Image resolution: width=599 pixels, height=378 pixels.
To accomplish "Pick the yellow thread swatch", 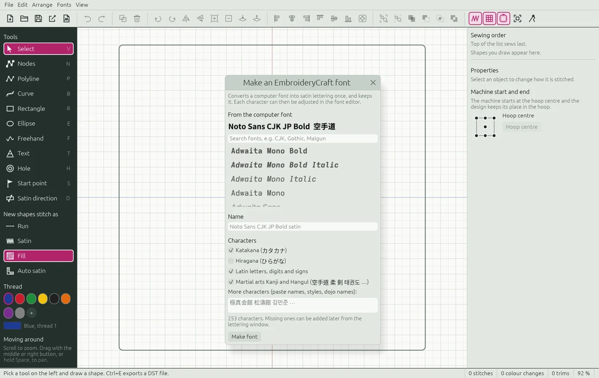I will pos(43,299).
